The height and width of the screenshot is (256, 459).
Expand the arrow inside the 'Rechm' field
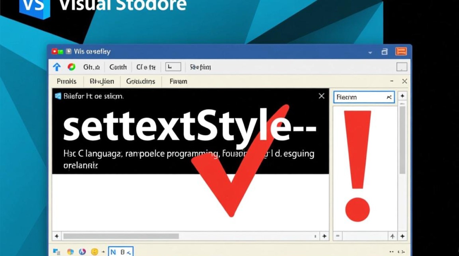tap(389, 97)
